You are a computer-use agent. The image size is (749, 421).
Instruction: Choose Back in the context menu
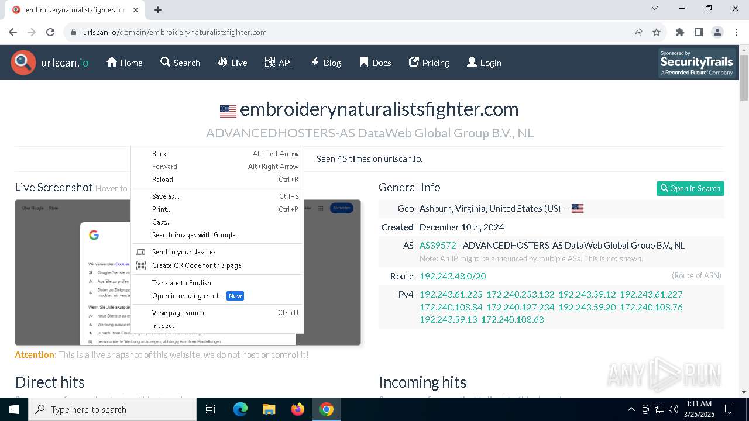tap(217, 154)
